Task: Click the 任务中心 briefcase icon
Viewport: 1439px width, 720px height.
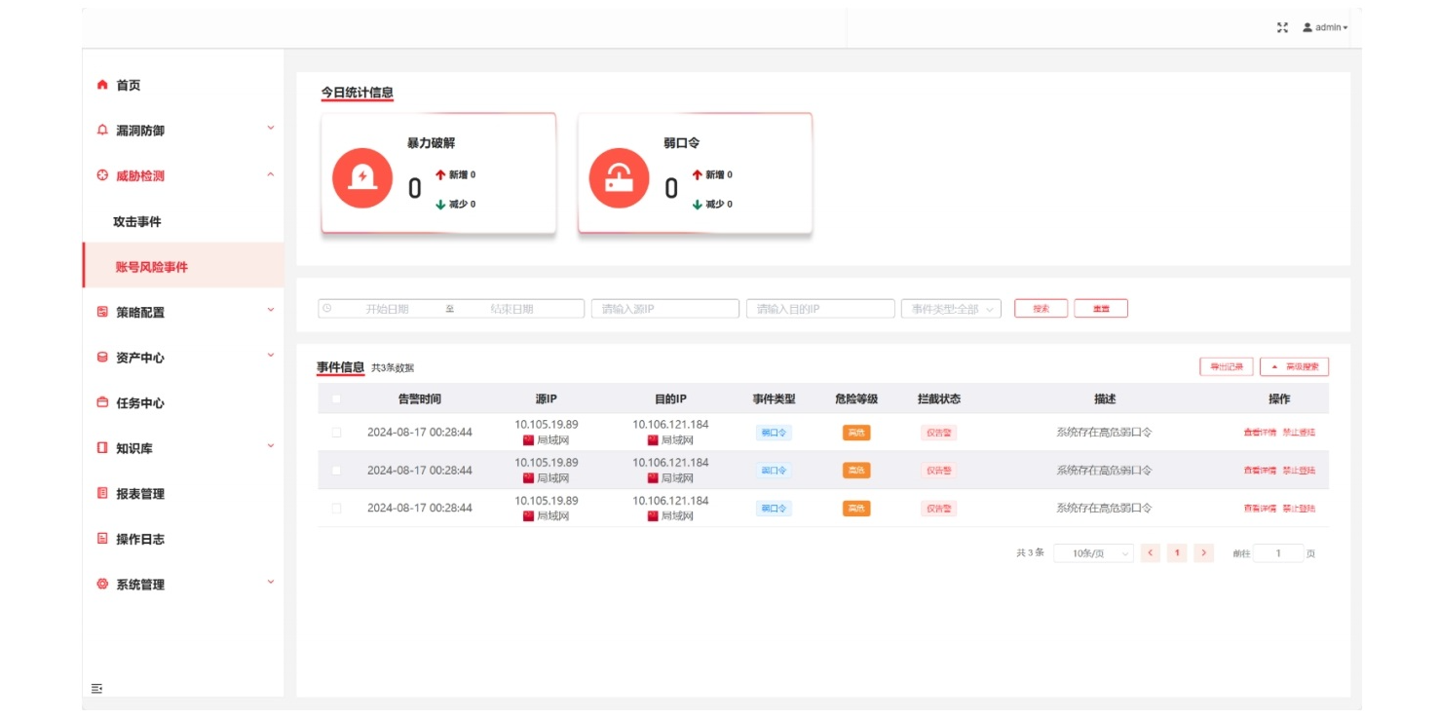Action: click(x=102, y=403)
